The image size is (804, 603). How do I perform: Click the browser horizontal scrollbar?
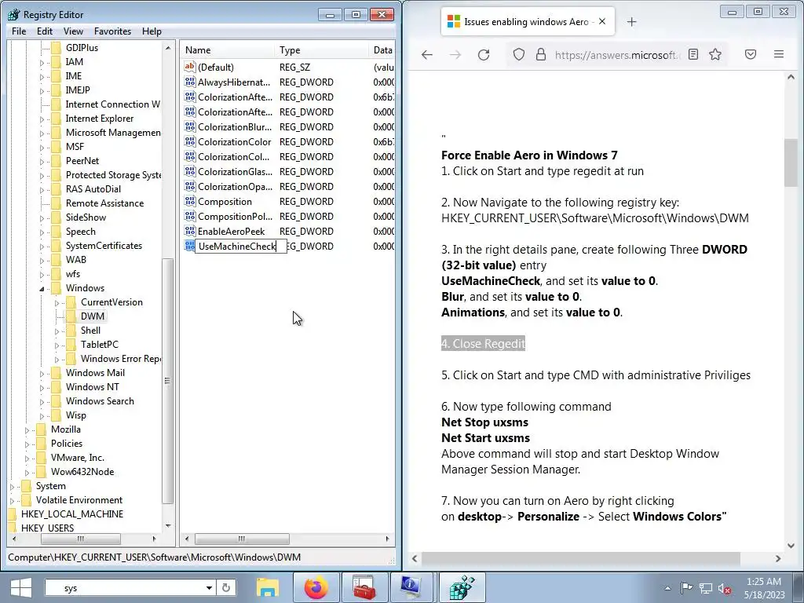tap(581, 558)
